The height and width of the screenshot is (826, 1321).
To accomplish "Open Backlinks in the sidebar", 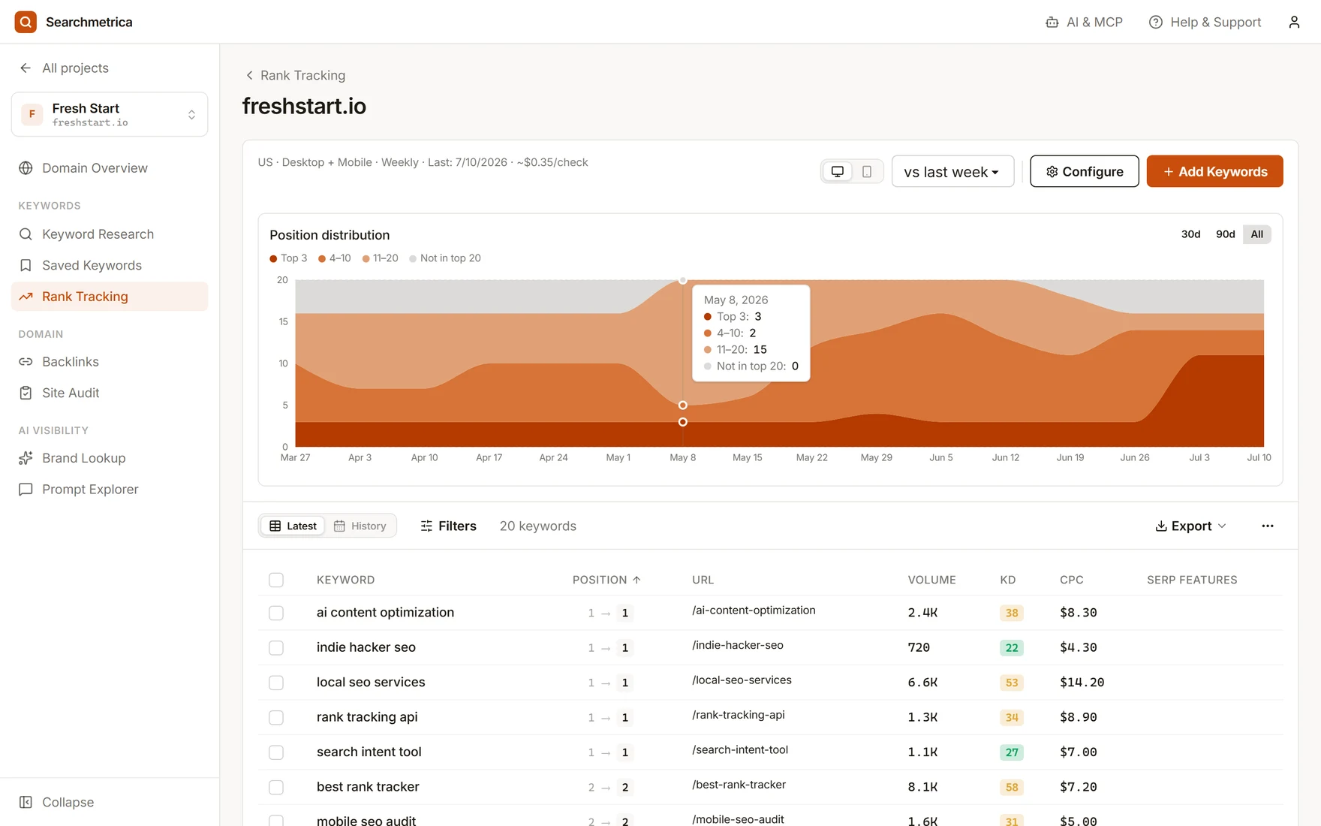I will click(x=110, y=362).
